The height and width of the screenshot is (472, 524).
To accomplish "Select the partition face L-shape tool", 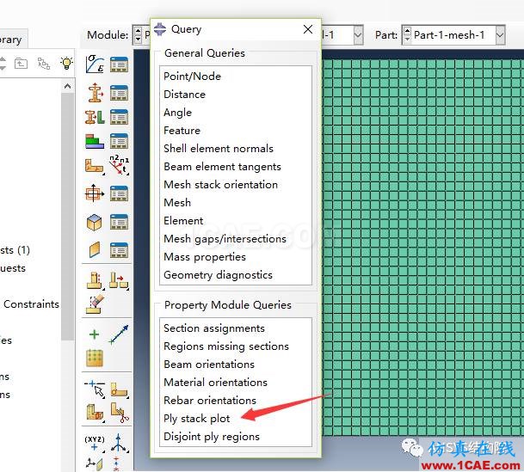I will coord(120,389).
